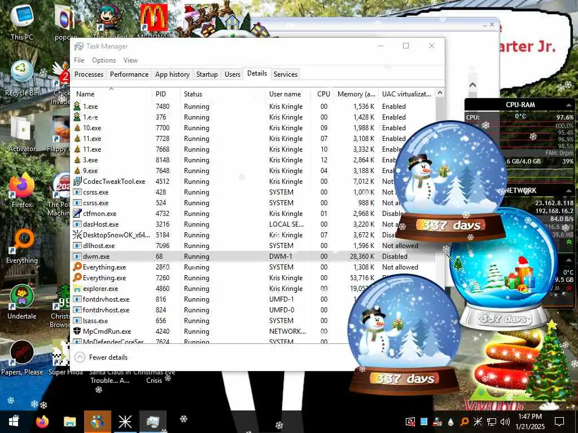
Task: Open the This PC desktop icon
Action: coord(22,22)
